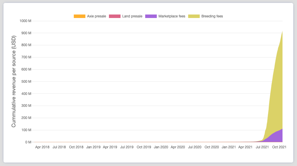Click the Marketplace fees legend label
The height and width of the screenshot is (166, 297).
point(172,16)
